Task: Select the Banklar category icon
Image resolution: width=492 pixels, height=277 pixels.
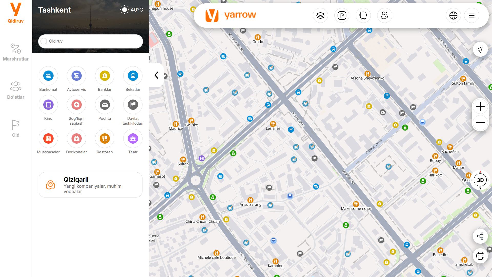Action: point(105,76)
